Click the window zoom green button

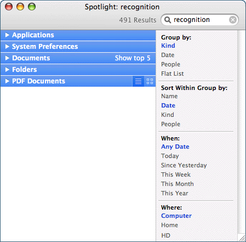(x=32, y=7)
